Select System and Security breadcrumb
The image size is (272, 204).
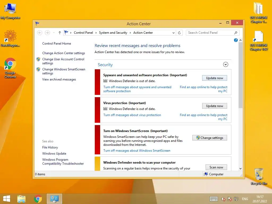pos(113,33)
